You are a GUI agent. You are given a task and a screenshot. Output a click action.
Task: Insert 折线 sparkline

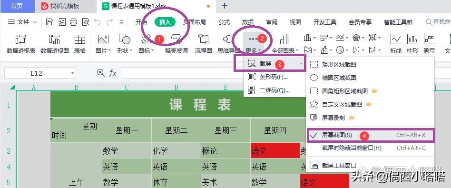396,44
